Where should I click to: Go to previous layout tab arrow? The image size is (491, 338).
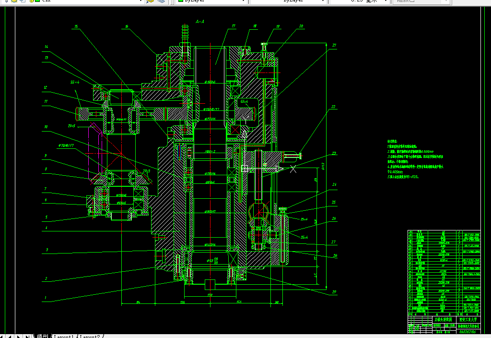pyautogui.click(x=11, y=337)
